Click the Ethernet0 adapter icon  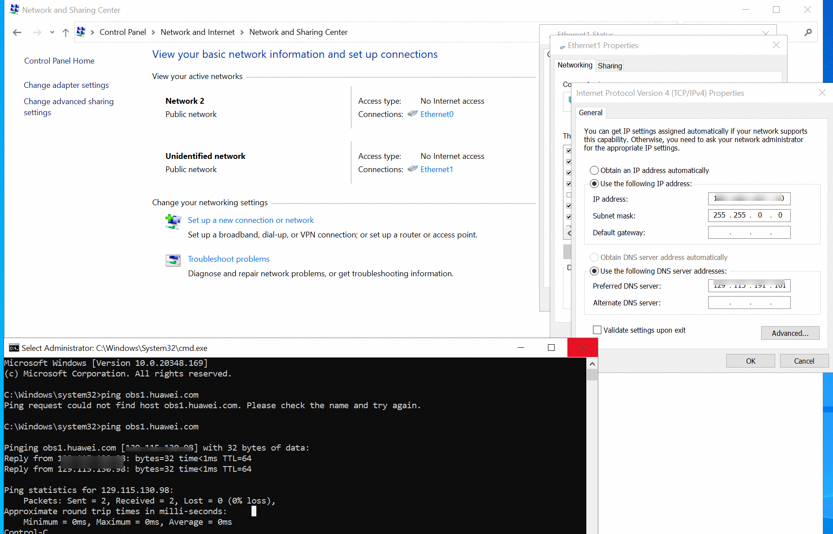(x=413, y=114)
